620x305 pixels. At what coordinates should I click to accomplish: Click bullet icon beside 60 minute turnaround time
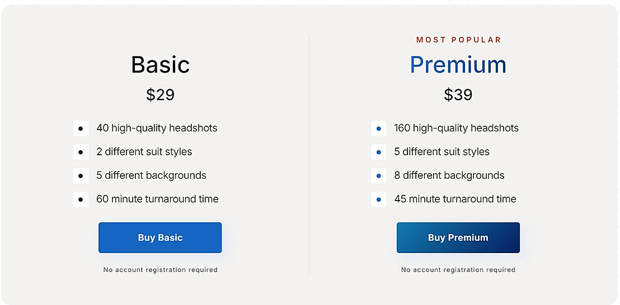point(81,199)
